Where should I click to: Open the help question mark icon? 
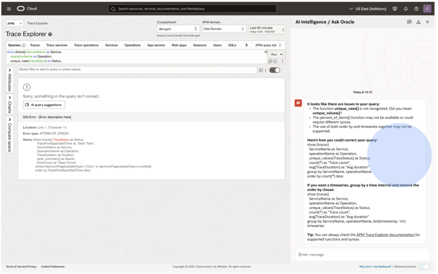(416, 9)
